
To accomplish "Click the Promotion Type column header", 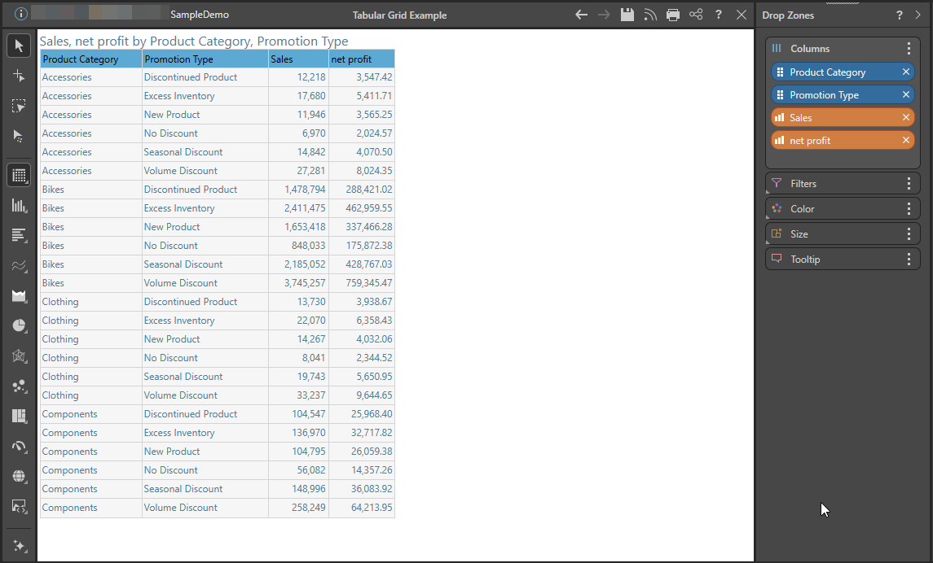I will pyautogui.click(x=205, y=59).
